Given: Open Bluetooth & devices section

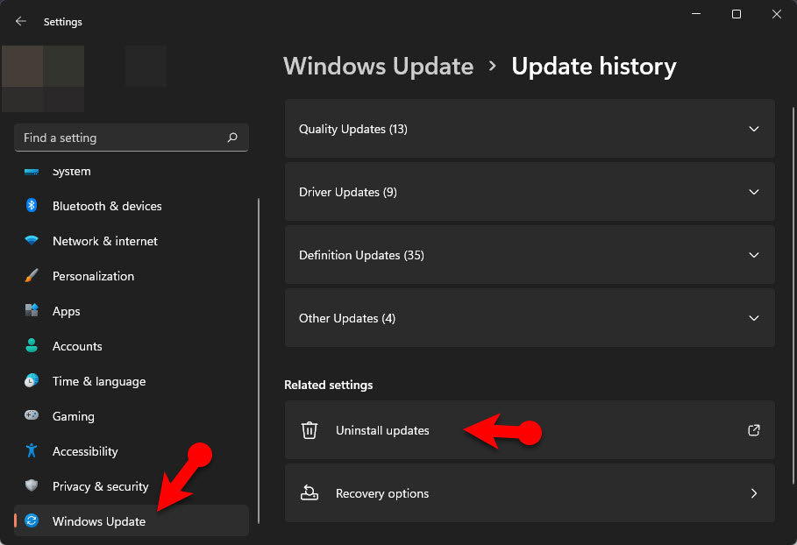Looking at the screenshot, I should click(x=132, y=206).
